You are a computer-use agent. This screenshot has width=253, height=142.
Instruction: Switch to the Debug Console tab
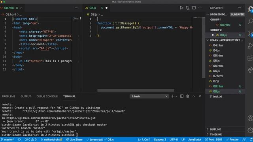47,96
